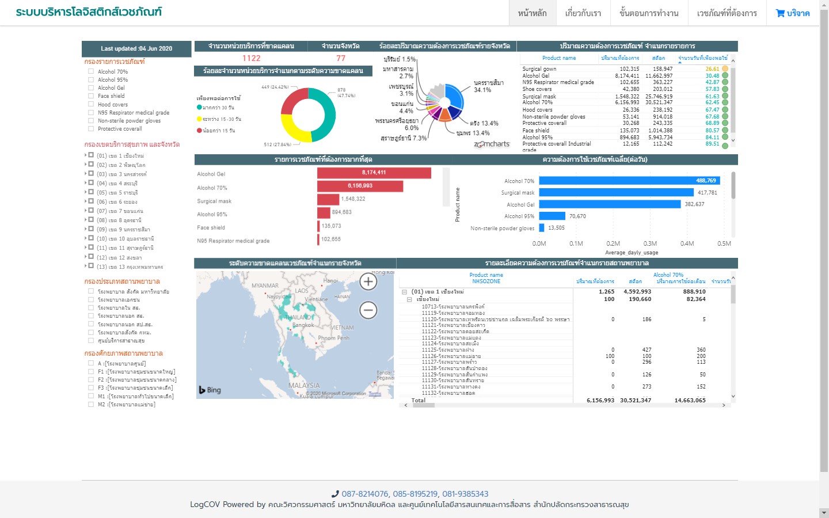This screenshot has width=829, height=518.
Task: Click the Bing logo on the map
Action: pos(210,390)
